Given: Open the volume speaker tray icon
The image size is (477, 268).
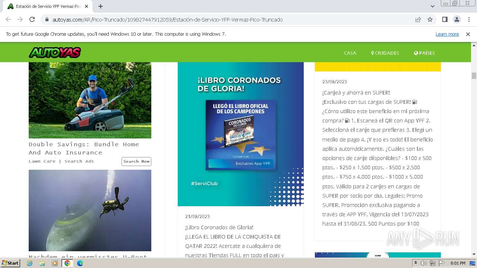Looking at the screenshot, I should click(424, 263).
